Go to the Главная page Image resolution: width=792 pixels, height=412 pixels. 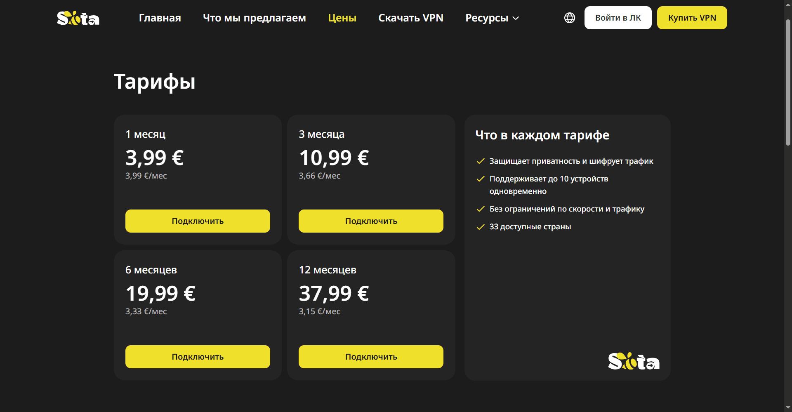click(x=160, y=18)
